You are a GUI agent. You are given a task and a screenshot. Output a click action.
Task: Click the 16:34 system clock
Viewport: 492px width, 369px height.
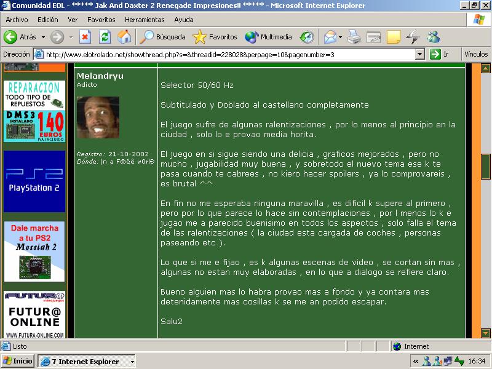pyautogui.click(x=477, y=362)
